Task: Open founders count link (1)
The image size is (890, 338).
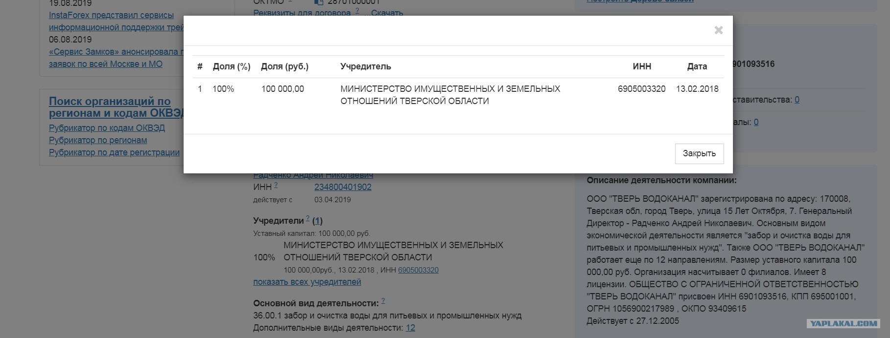Action: click(317, 221)
